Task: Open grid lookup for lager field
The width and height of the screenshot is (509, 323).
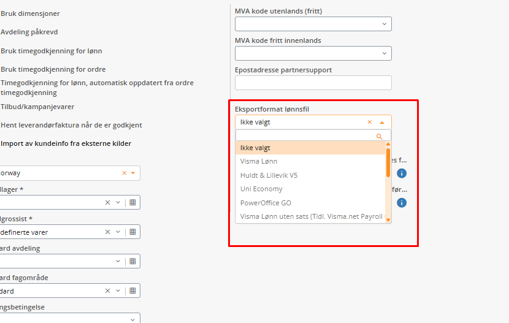Action: [132, 202]
